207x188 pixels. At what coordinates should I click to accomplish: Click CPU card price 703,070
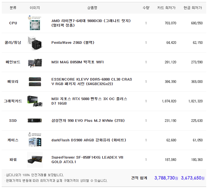click(x=170, y=23)
